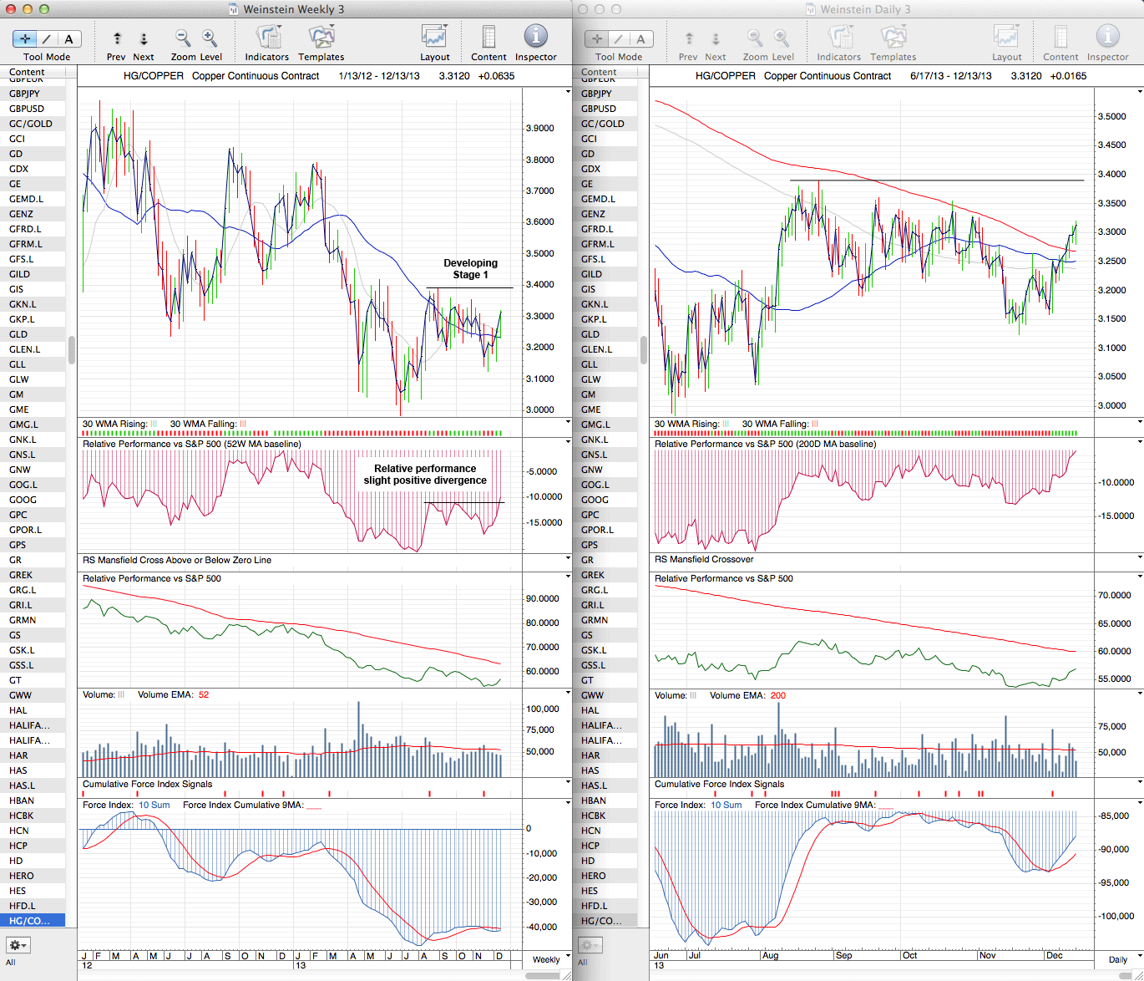Open Indicators in the Weekly window toolbar
The width and height of the screenshot is (1144, 981).
267,38
